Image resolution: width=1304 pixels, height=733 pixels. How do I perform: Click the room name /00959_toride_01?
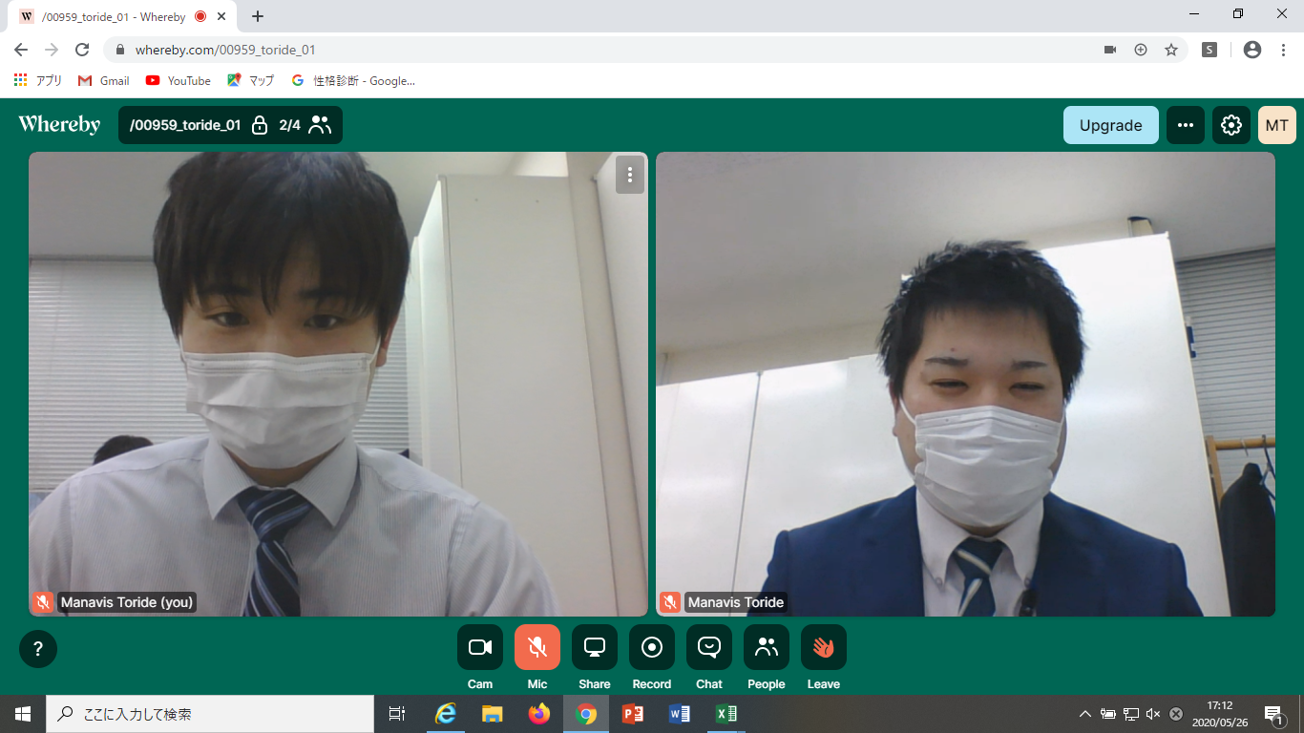(185, 125)
